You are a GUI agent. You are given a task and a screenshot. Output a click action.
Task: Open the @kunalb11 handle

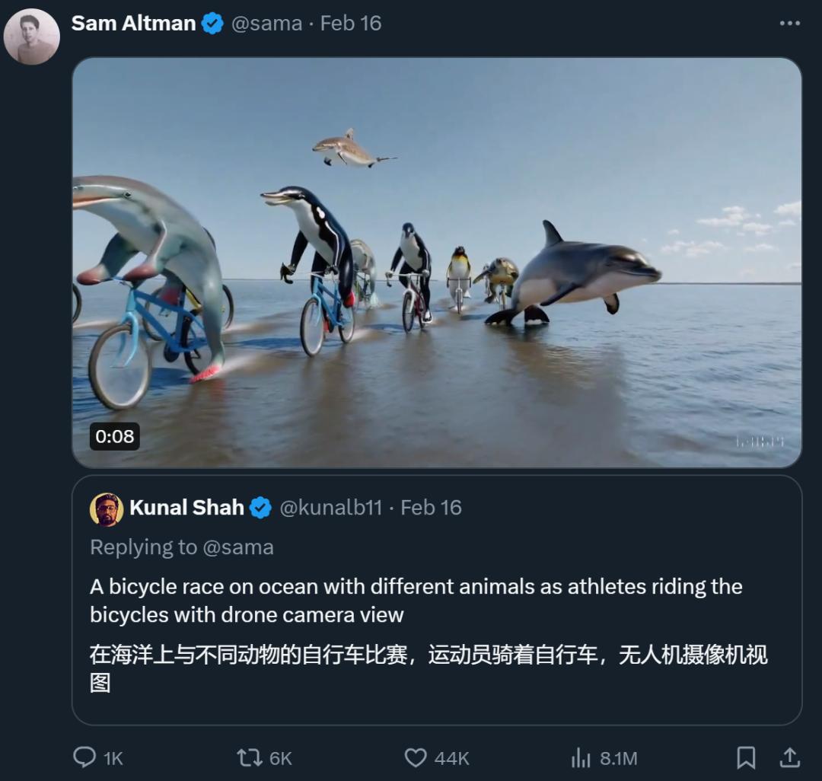331,508
